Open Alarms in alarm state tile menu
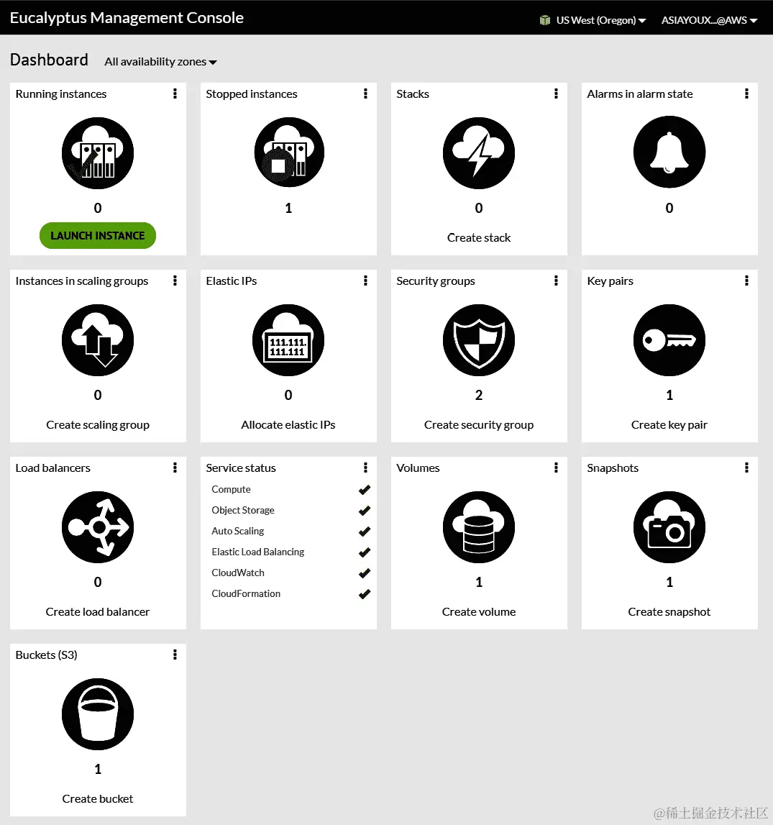The width and height of the screenshot is (773, 825). pyautogui.click(x=746, y=94)
